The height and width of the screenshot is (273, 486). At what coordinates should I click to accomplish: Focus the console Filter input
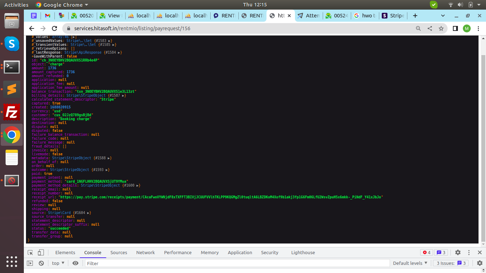click(237, 263)
